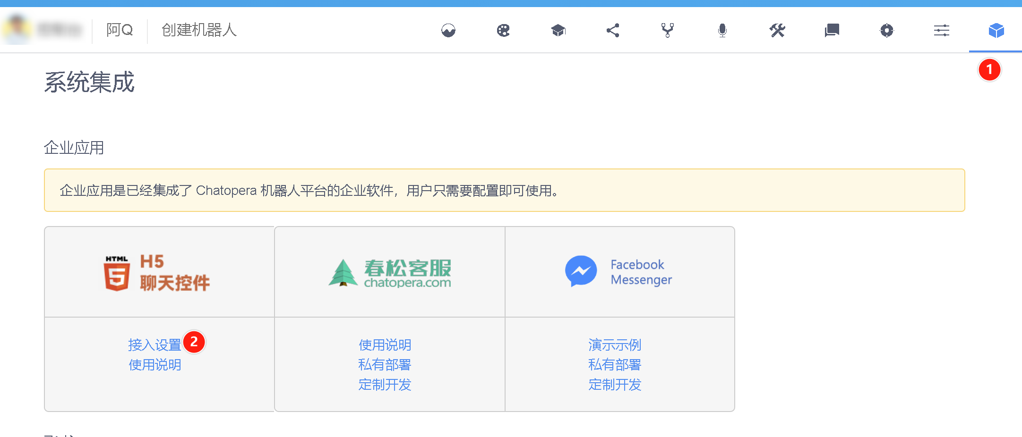The height and width of the screenshot is (437, 1022).
Task: Click the share-nodes icon in top bar
Action: [613, 31]
